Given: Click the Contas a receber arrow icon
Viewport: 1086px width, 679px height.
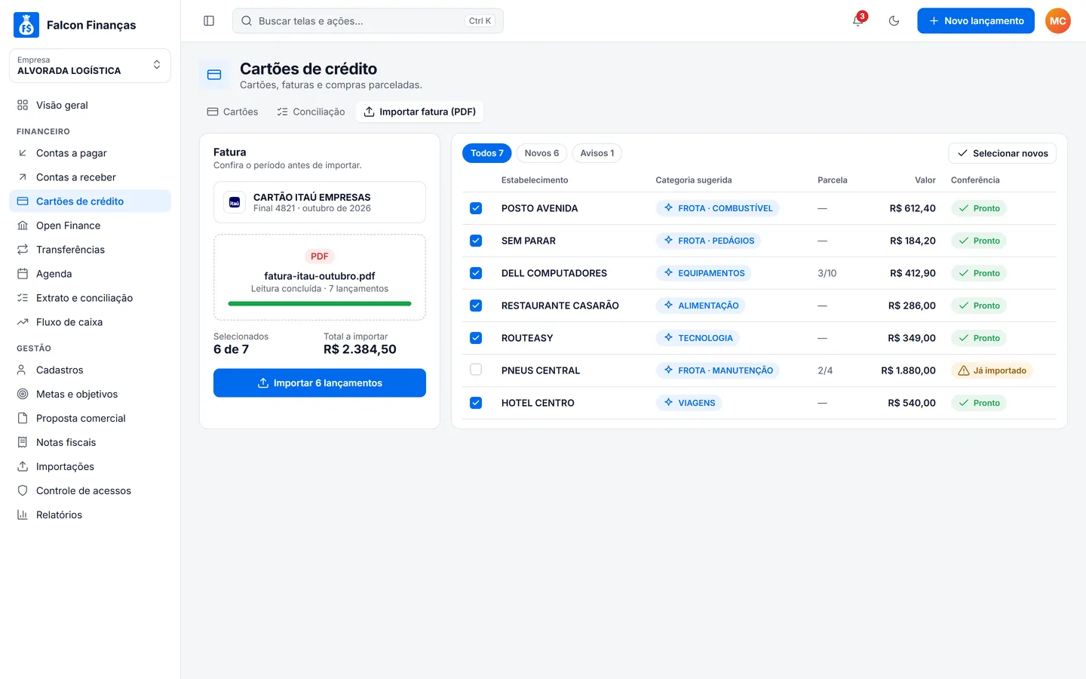Looking at the screenshot, I should click(23, 177).
